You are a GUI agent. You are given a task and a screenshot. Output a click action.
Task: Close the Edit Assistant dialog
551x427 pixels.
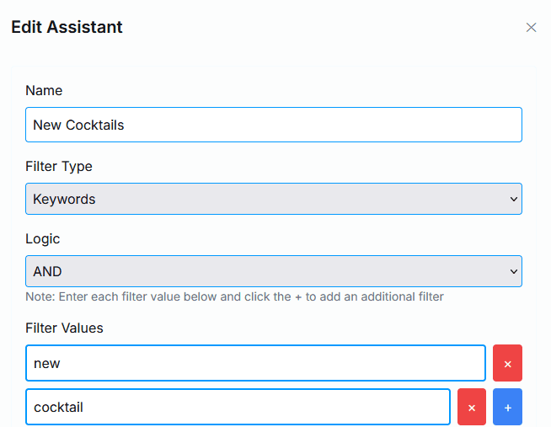(x=531, y=28)
